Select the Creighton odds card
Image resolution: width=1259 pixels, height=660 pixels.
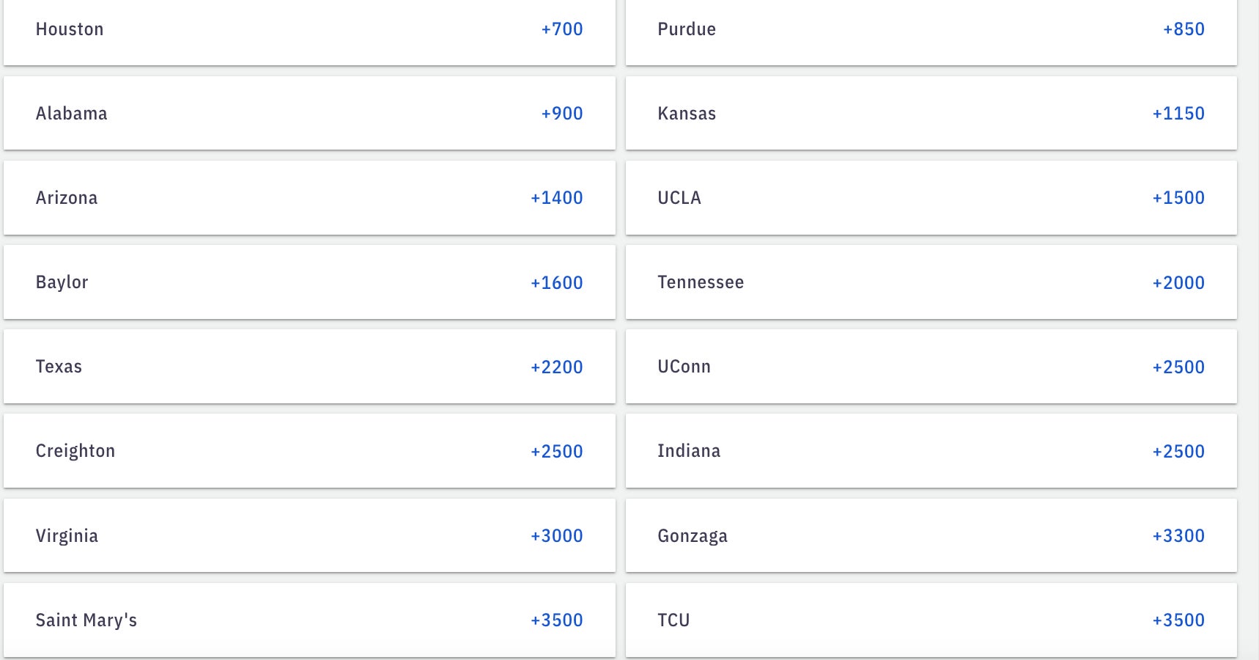pyautogui.click(x=309, y=451)
